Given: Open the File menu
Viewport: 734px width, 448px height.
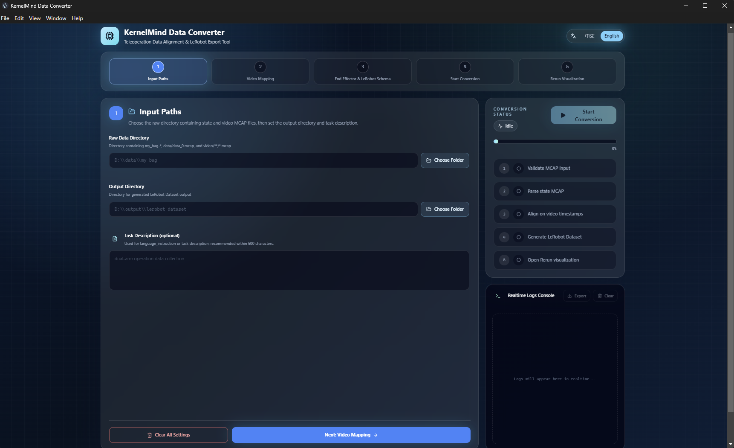Looking at the screenshot, I should 5,18.
